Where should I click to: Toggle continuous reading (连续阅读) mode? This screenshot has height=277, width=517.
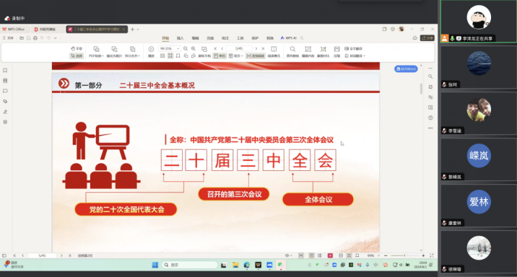pyautogui.click(x=256, y=56)
